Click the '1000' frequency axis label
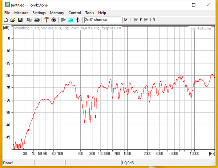Screen dimensions: 218x168 [127, 153]
